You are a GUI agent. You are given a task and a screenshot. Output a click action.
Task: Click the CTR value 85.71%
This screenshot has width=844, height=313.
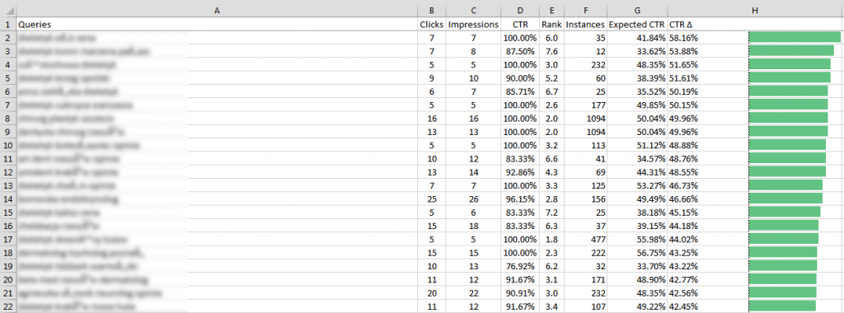point(522,91)
